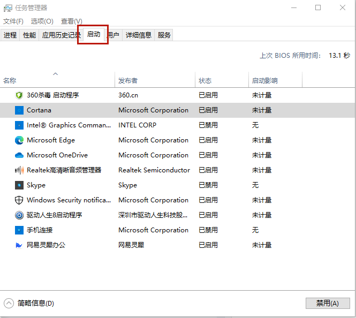Image resolution: width=356 pixels, height=318 pixels.
Task: Click the 手机连接 row icon
Action: (x=19, y=230)
